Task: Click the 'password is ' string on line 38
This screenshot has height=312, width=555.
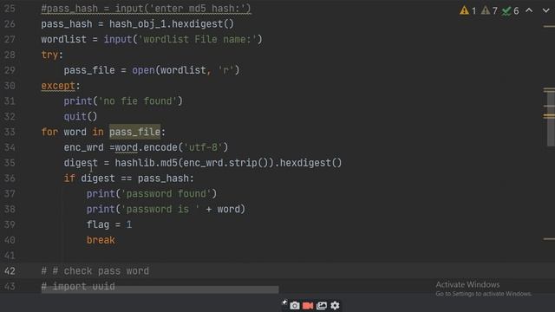Action: click(160, 210)
